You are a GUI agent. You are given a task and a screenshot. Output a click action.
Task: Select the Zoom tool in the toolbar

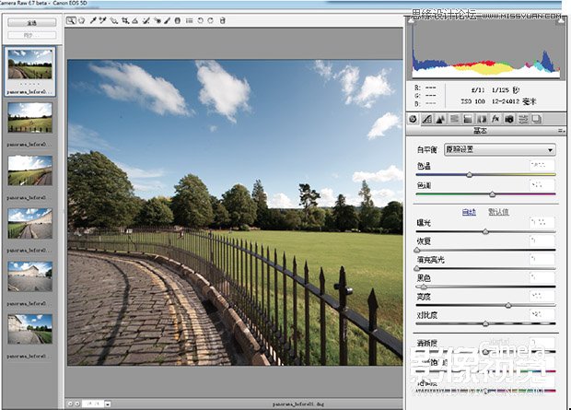point(70,20)
